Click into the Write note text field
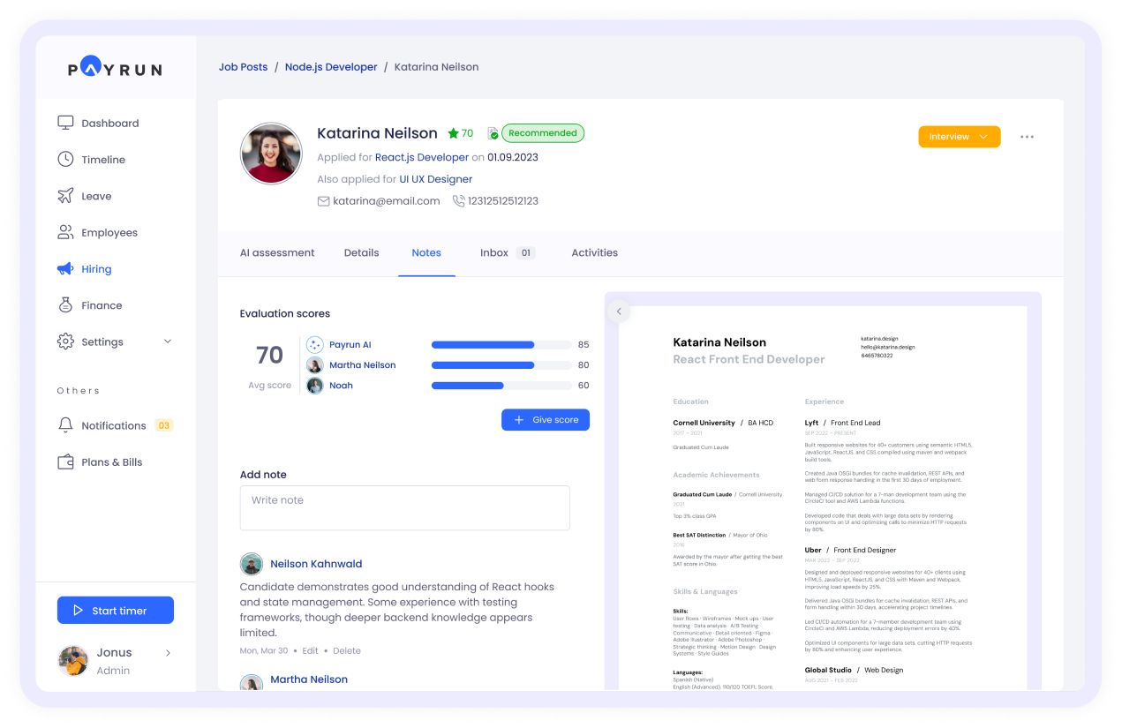Screen dimensions: 1122x728 click(404, 507)
